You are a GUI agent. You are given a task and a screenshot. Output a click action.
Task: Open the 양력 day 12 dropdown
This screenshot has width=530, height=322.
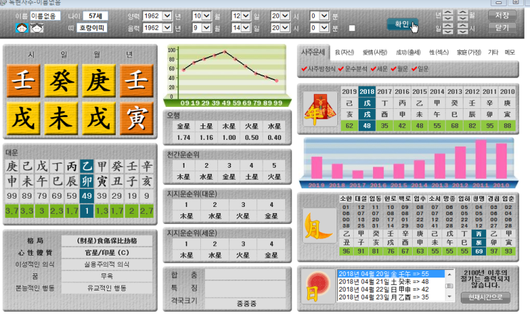click(245, 16)
